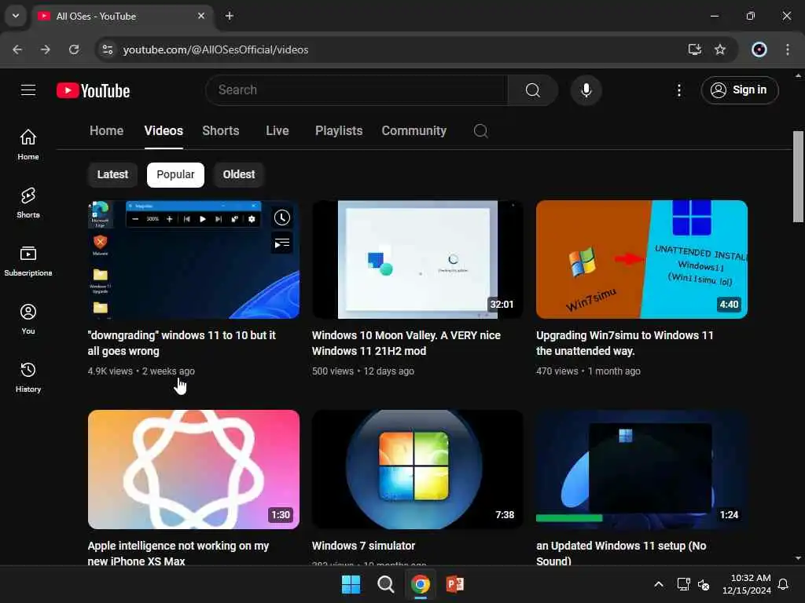
Task: Open the Playlists channel tab
Action: (339, 131)
